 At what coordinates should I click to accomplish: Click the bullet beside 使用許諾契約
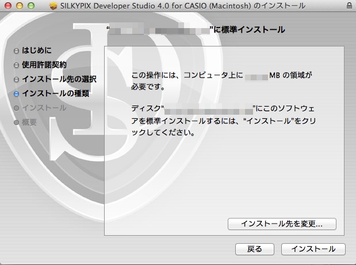17,65
